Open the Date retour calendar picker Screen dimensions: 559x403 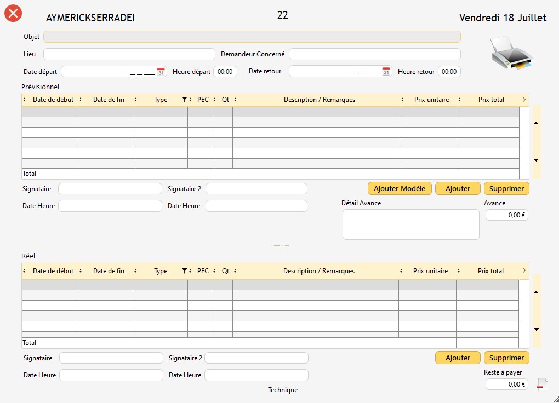(386, 72)
